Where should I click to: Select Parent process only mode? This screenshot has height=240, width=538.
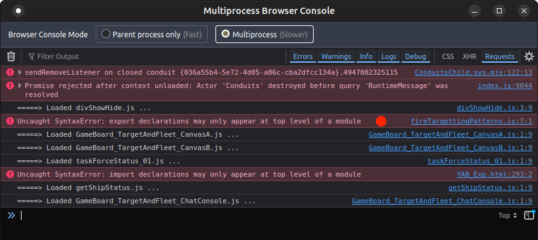(x=151, y=34)
